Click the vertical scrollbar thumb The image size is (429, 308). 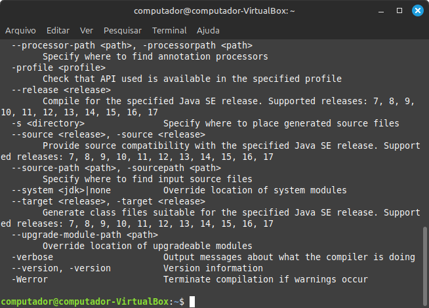coord(425,262)
